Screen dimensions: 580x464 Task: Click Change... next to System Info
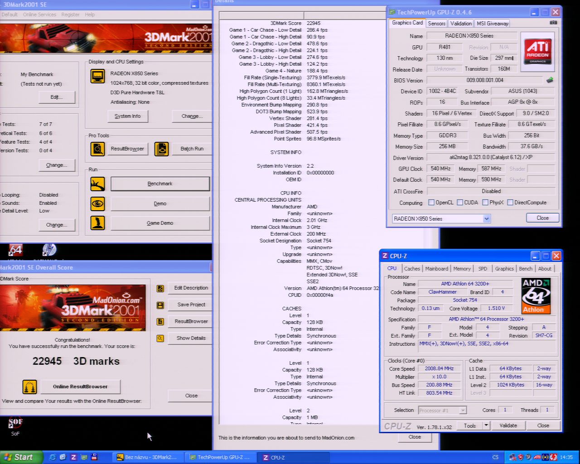click(192, 116)
